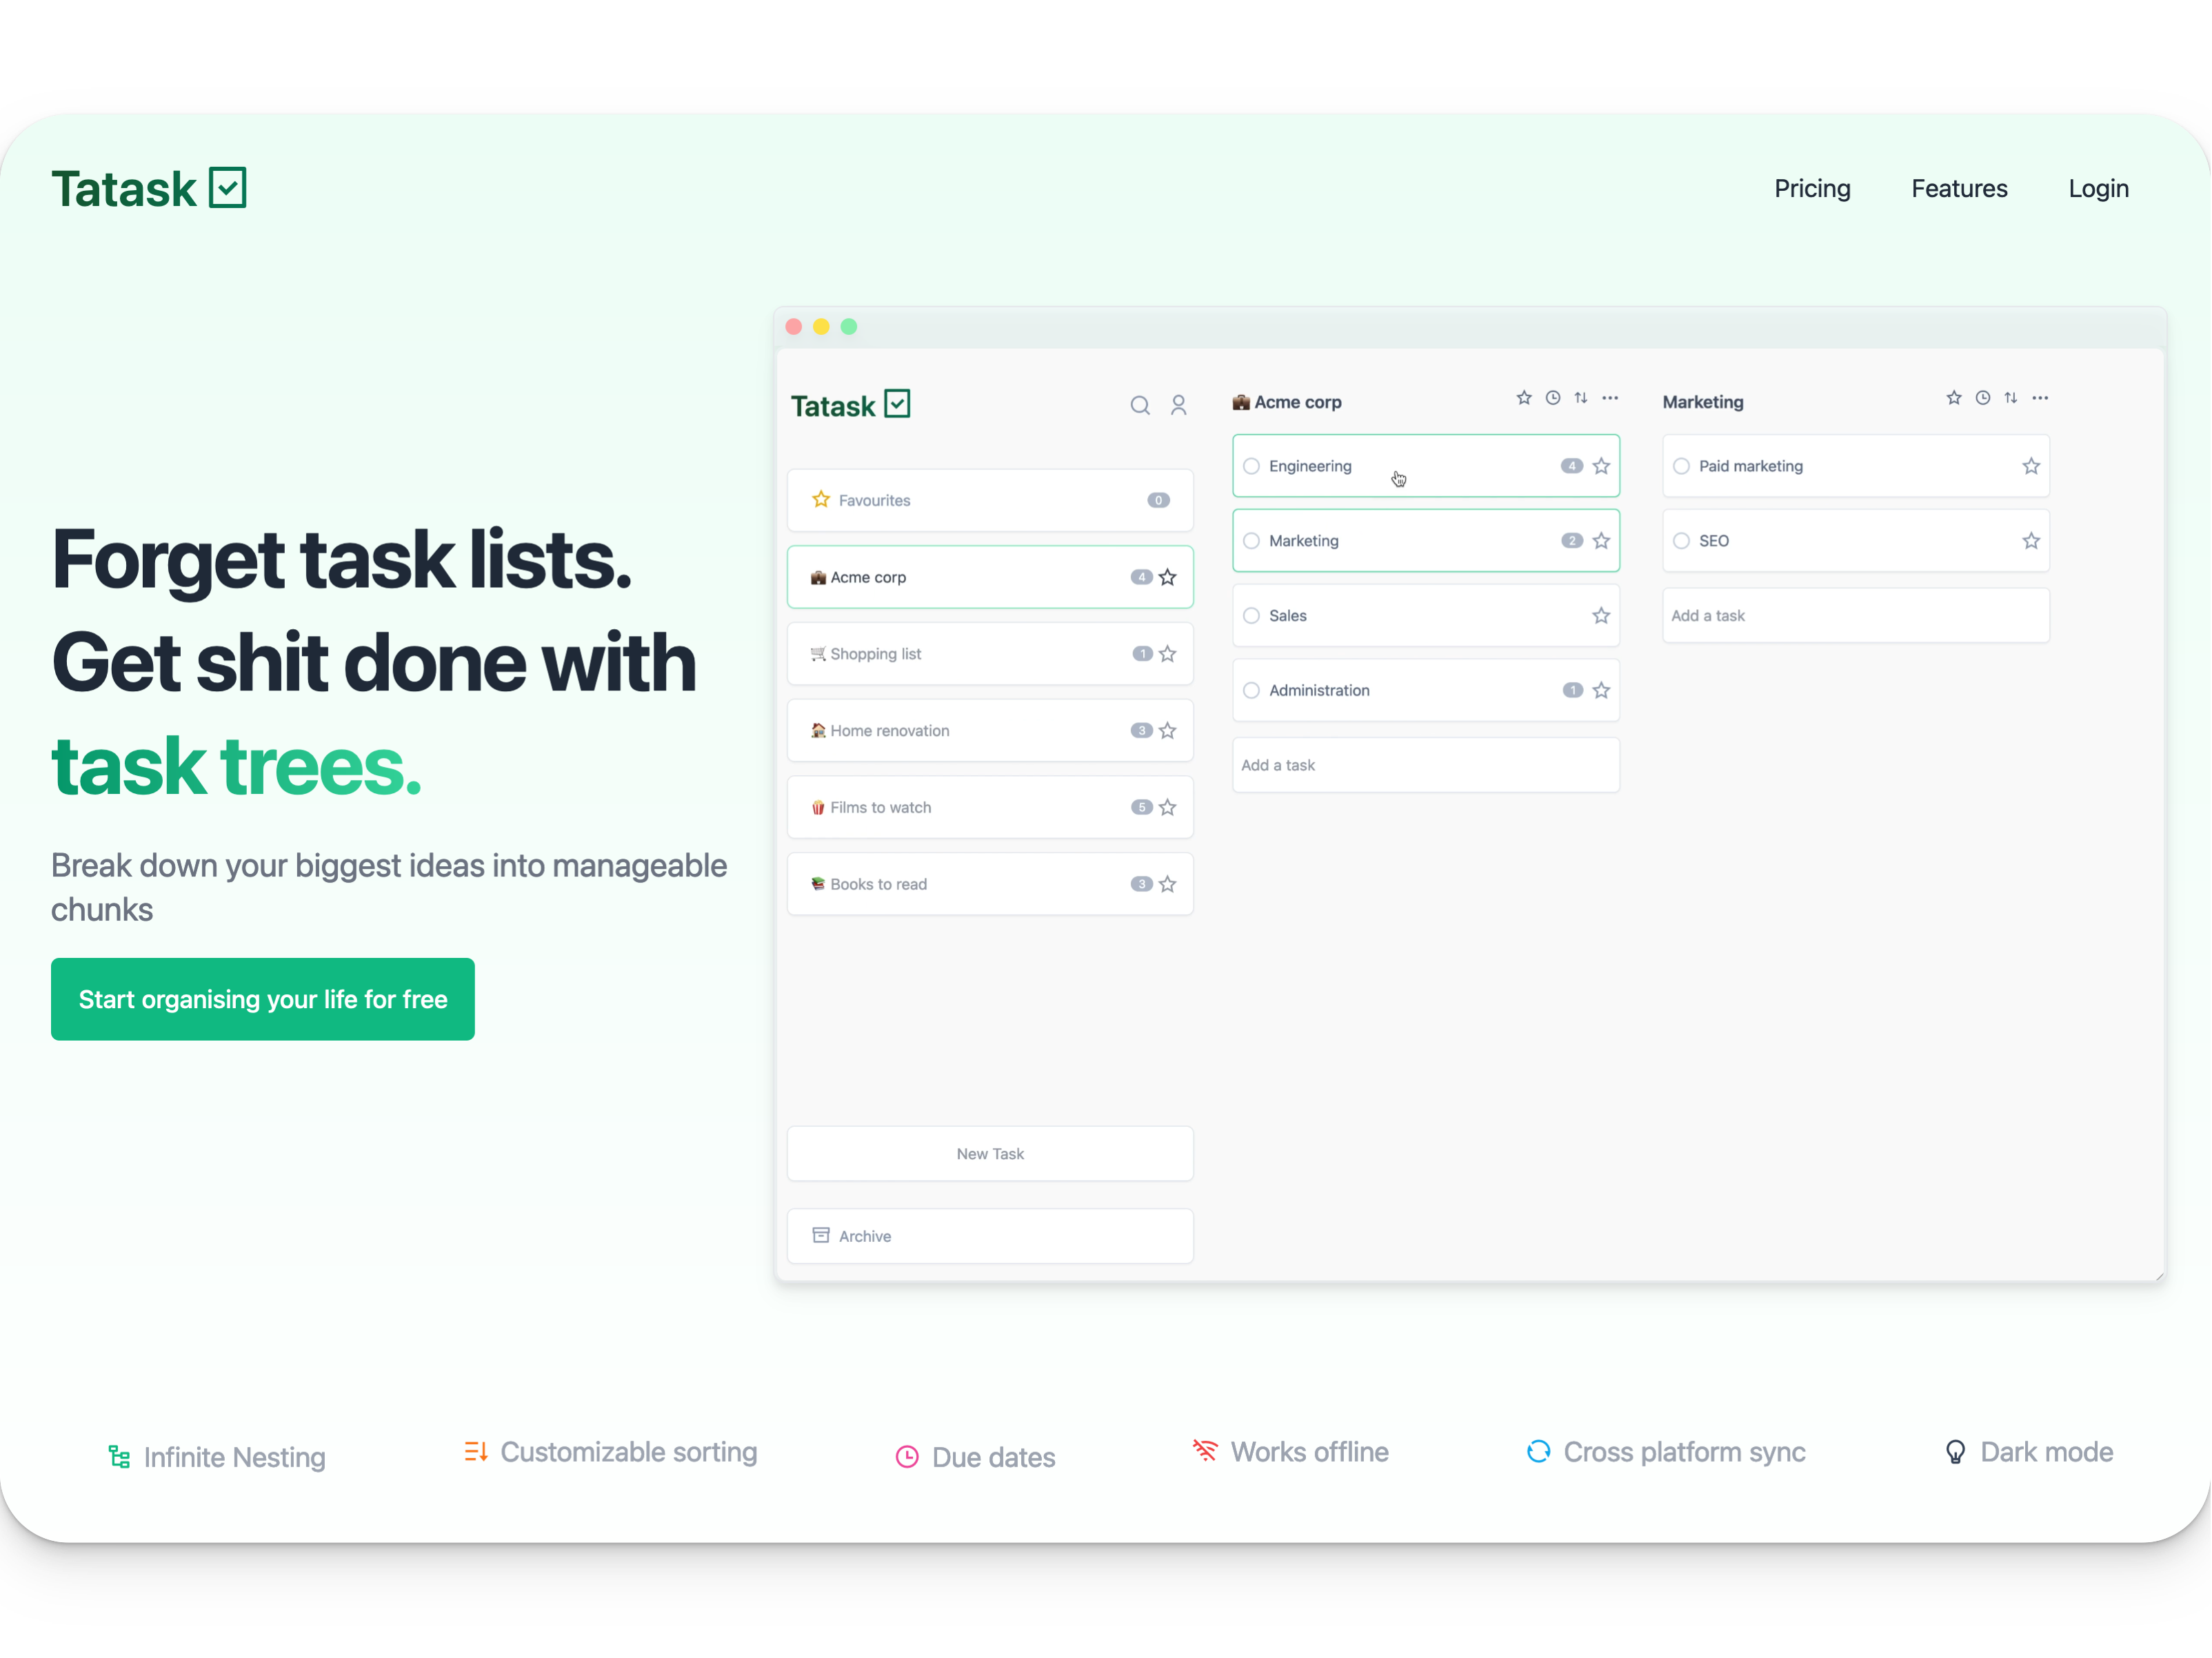Open the Pricing menu item
Image resolution: width=2212 pixels, height=1658 pixels.
[1812, 188]
